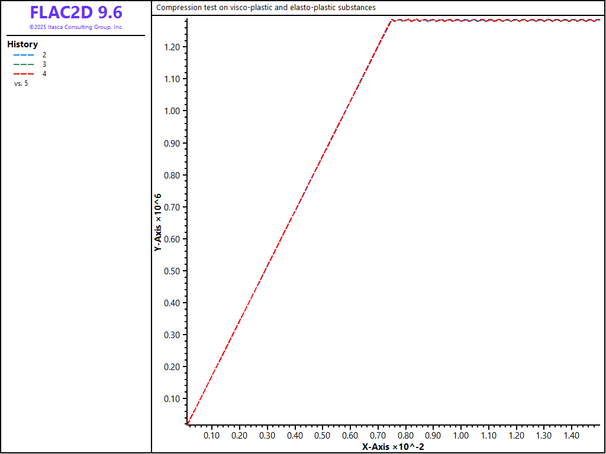Click the 0.10 tick label on X axis
Screen dimensions: 606x454
212,436
